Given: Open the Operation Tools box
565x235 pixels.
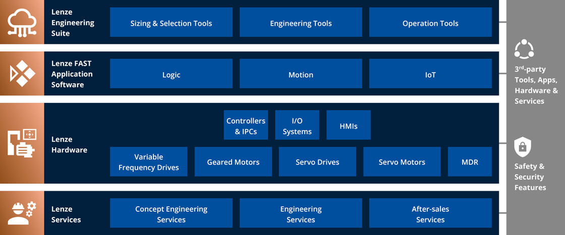Looking at the screenshot, I should point(430,22).
